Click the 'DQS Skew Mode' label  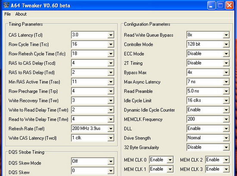point(25,163)
